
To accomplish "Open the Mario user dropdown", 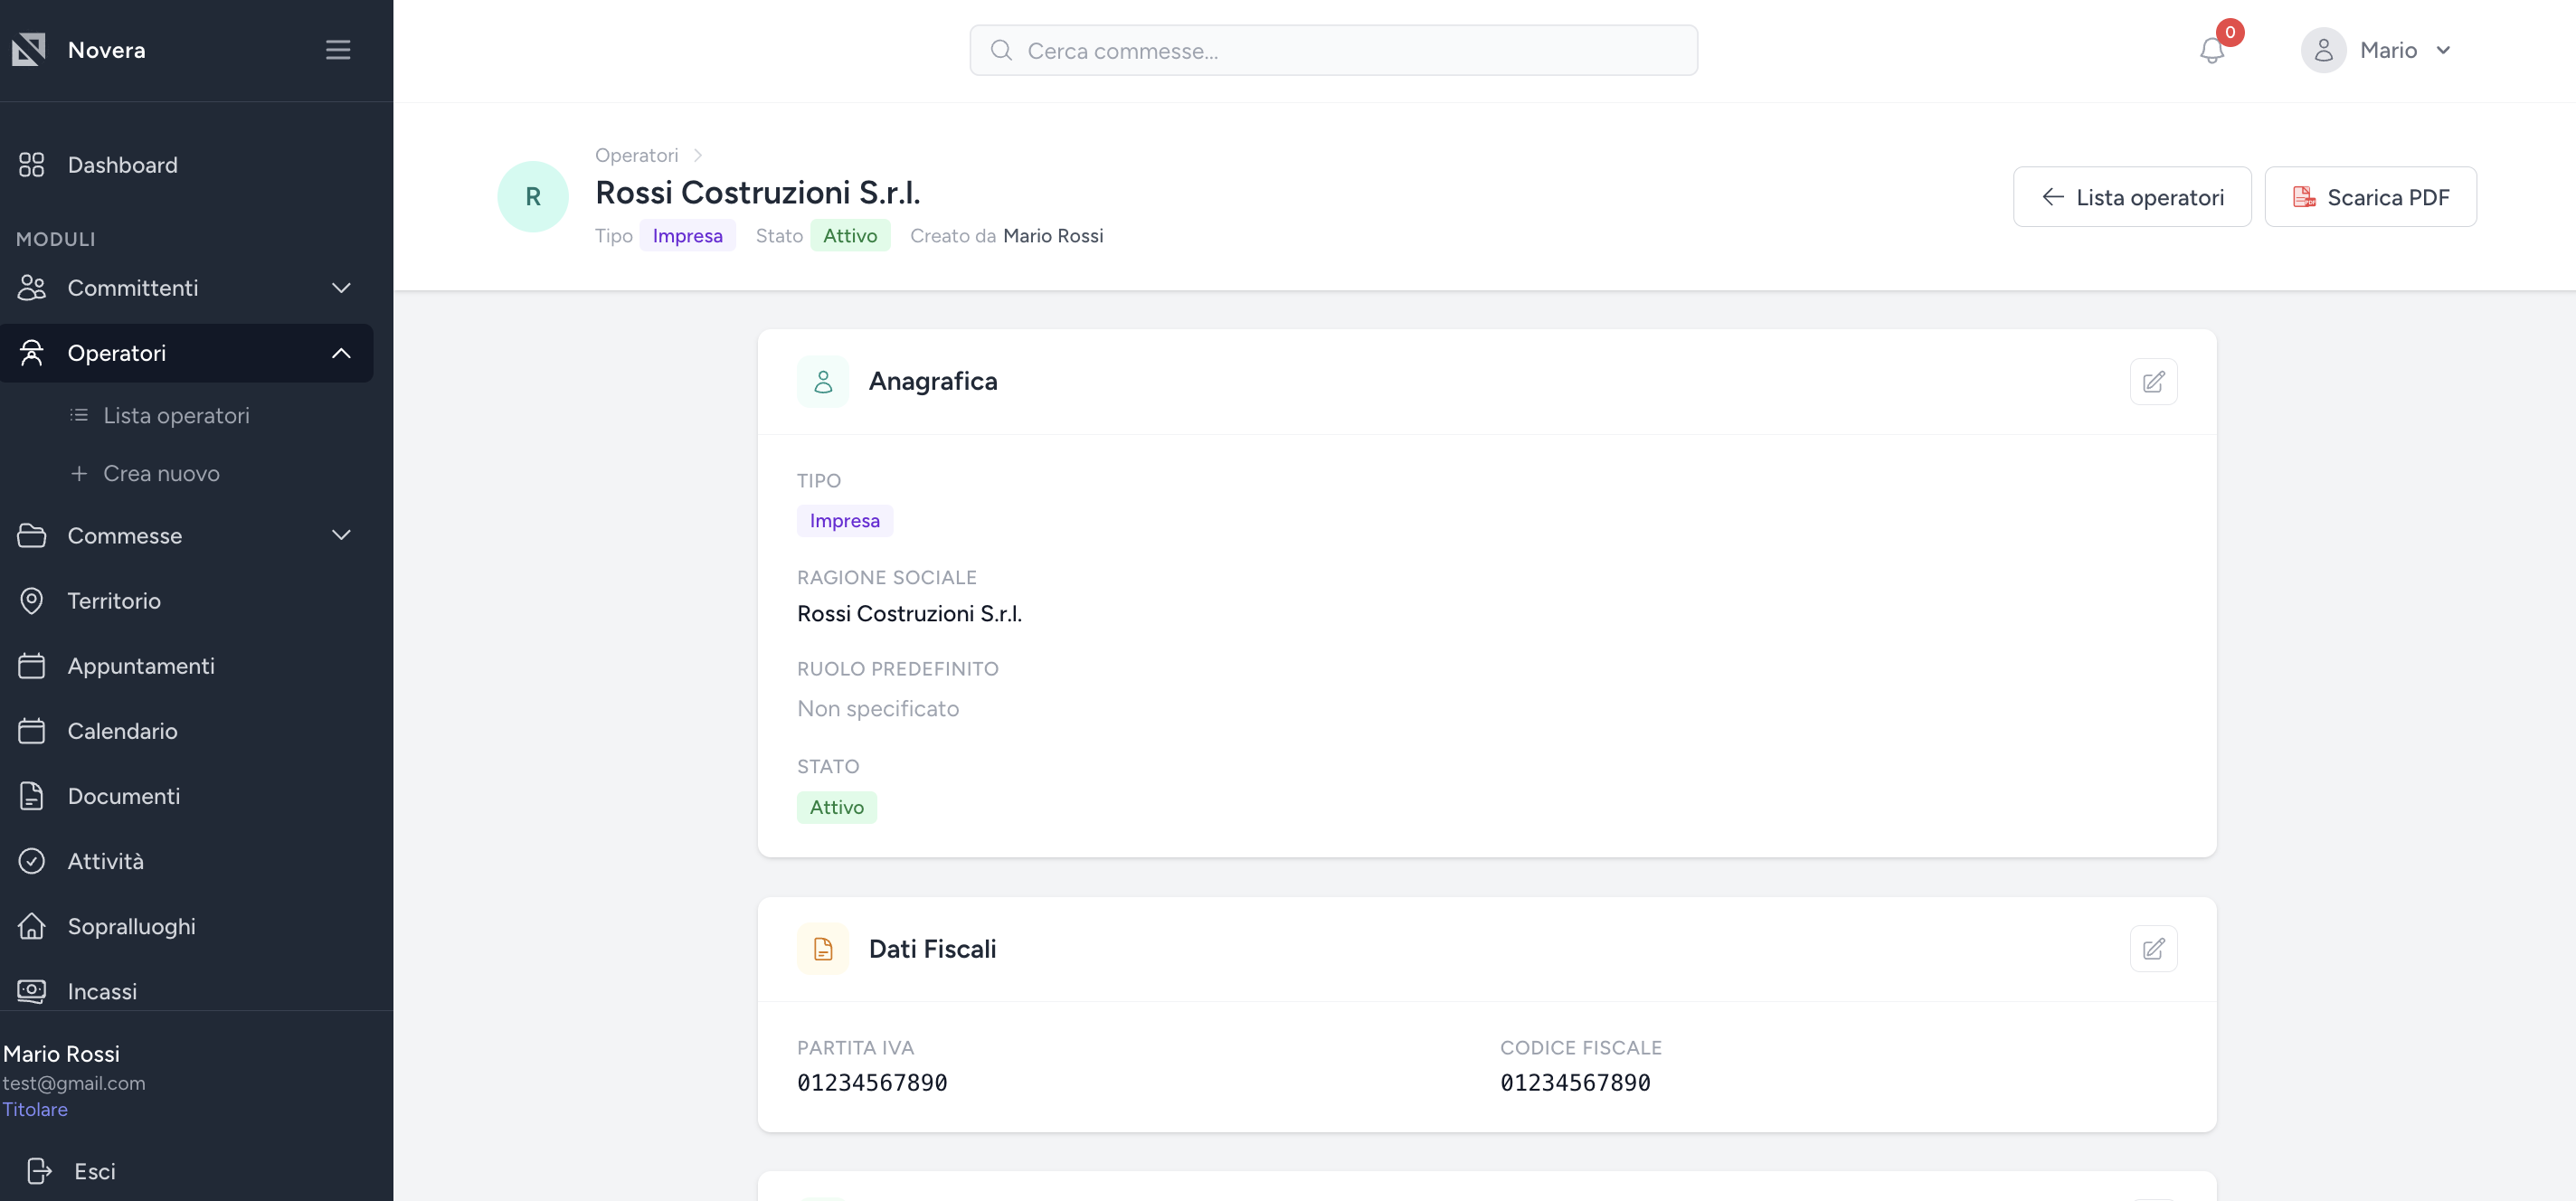I will (2378, 50).
